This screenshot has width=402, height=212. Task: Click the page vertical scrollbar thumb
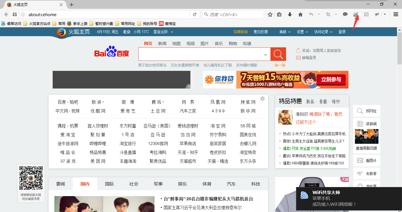click(399, 48)
